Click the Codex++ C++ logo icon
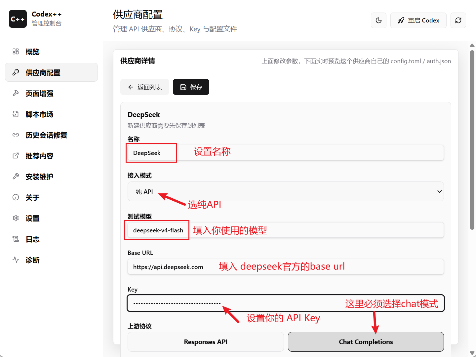Screen dimensions: 476x357 point(18,19)
